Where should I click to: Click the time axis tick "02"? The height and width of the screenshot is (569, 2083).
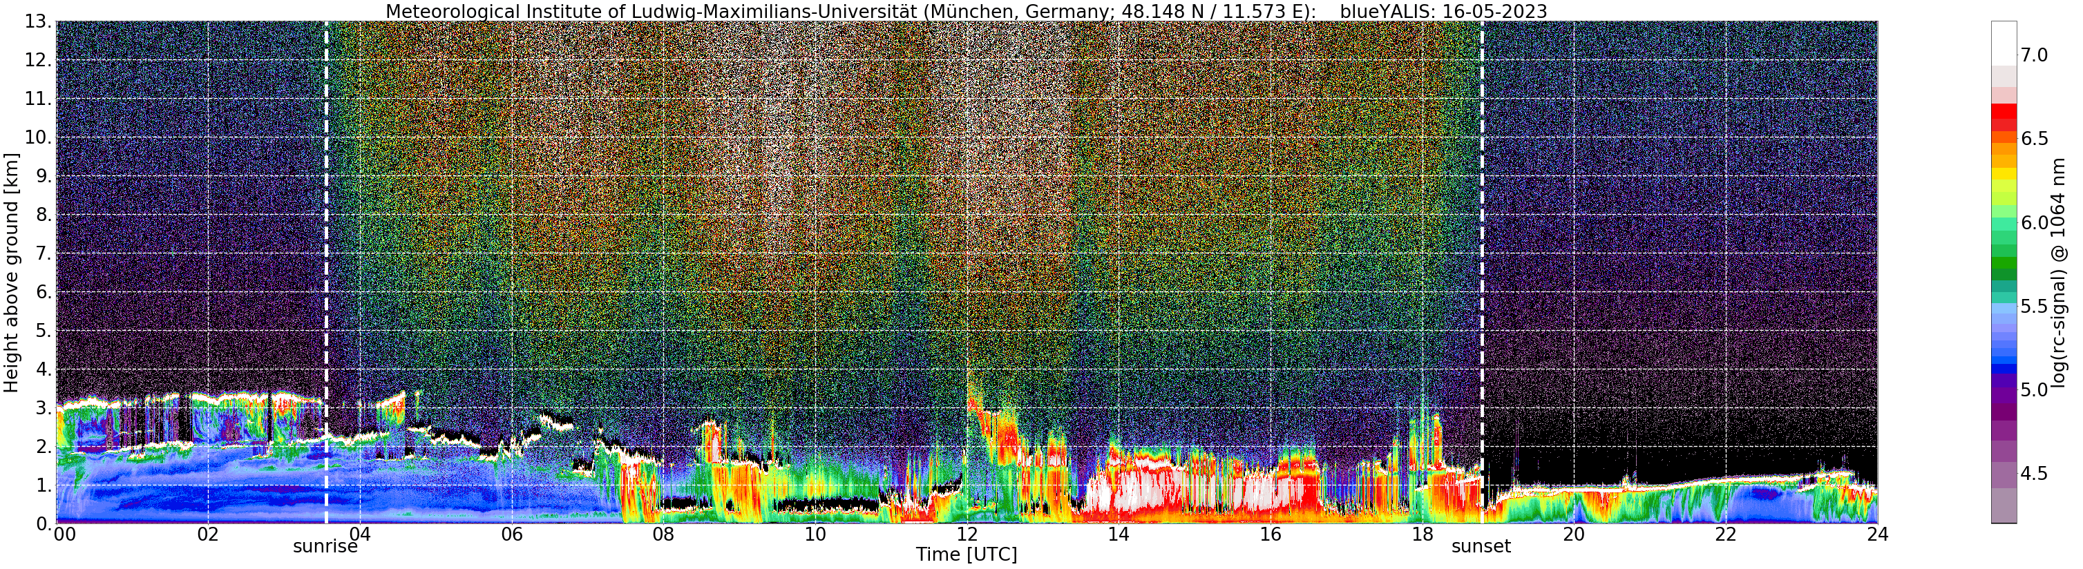(208, 534)
